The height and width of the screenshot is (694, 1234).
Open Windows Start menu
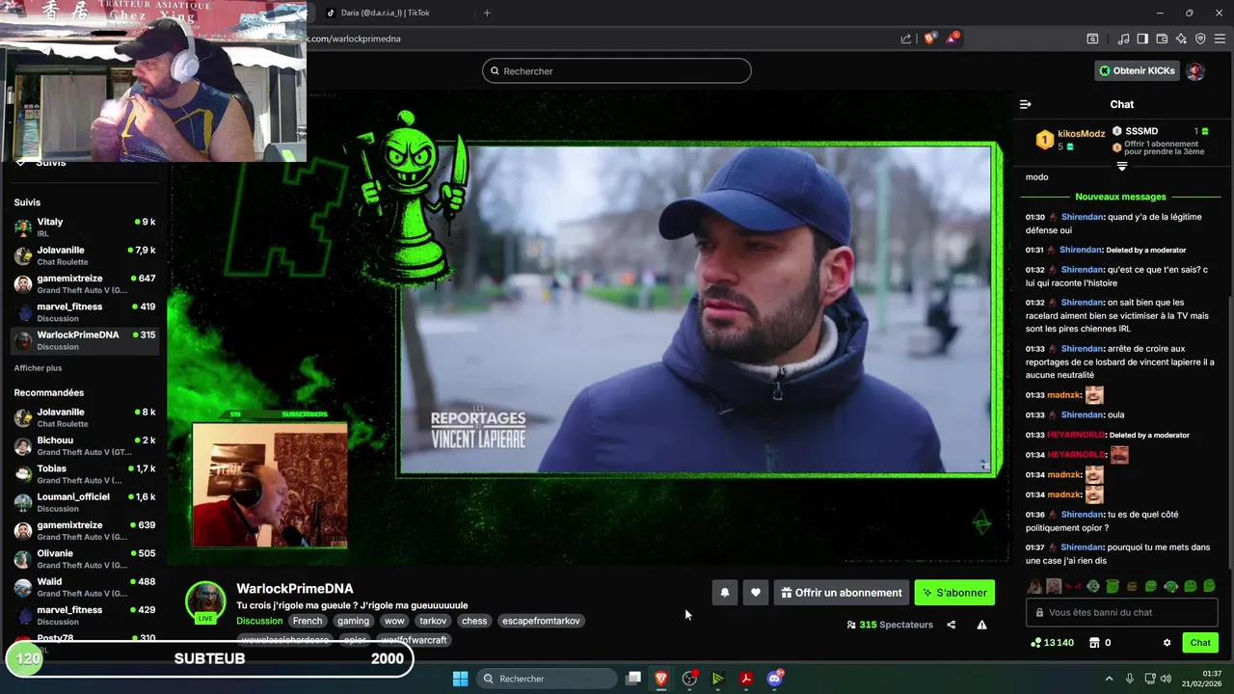(460, 679)
